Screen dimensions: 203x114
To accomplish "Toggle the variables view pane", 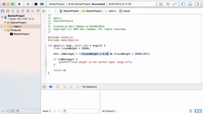I will (x=196, y=111).
